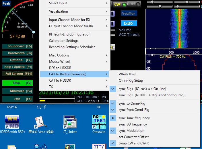202x149 pixels.
Task: Open HDSDR with RSP1 desktop shortcut
Action: pos(12,124)
